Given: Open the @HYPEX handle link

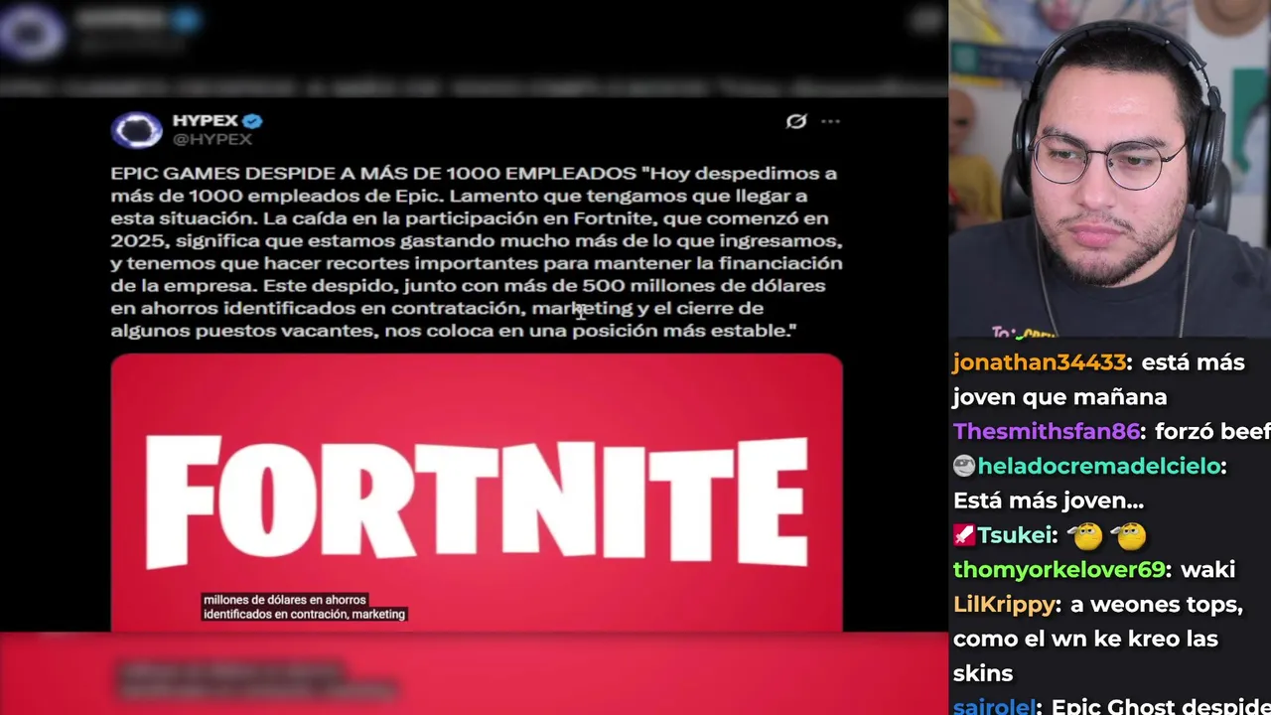Looking at the screenshot, I should click(x=212, y=140).
